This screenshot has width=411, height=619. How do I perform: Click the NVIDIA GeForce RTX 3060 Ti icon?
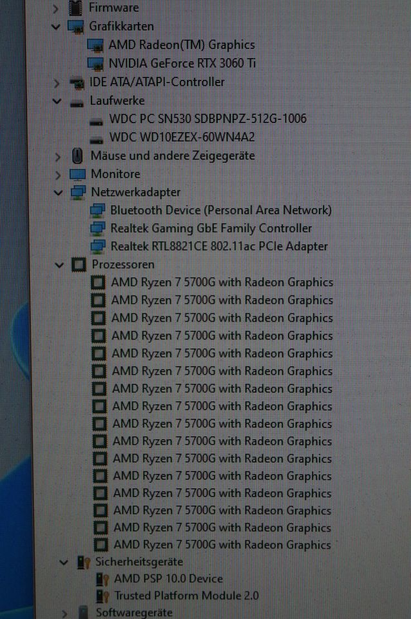pos(95,64)
